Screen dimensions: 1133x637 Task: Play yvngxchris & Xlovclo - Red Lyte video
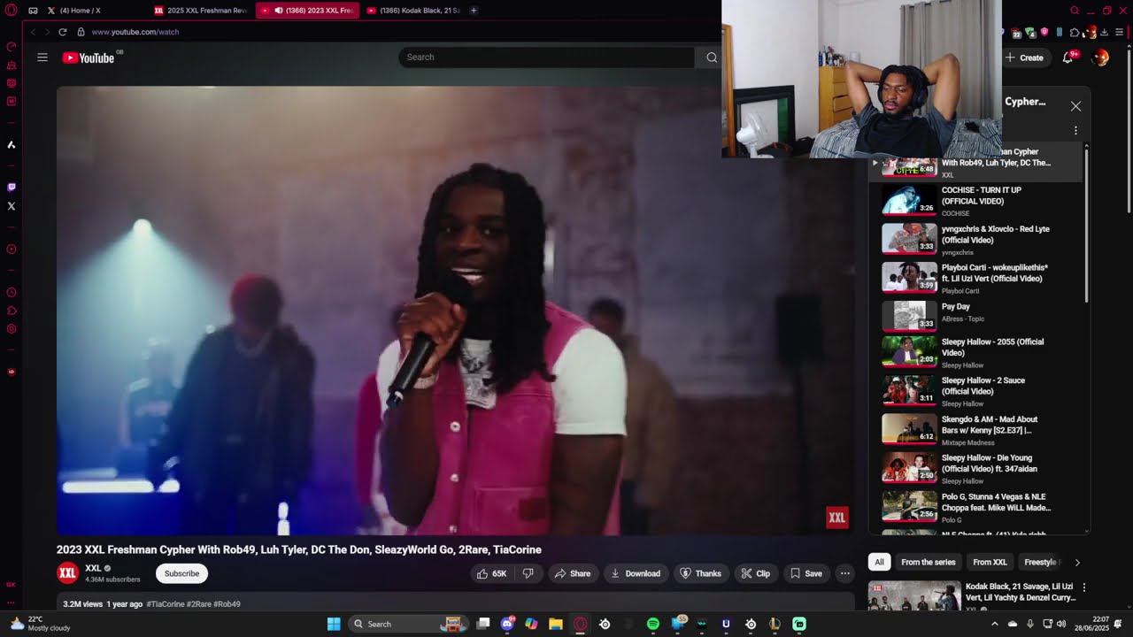tap(977, 240)
